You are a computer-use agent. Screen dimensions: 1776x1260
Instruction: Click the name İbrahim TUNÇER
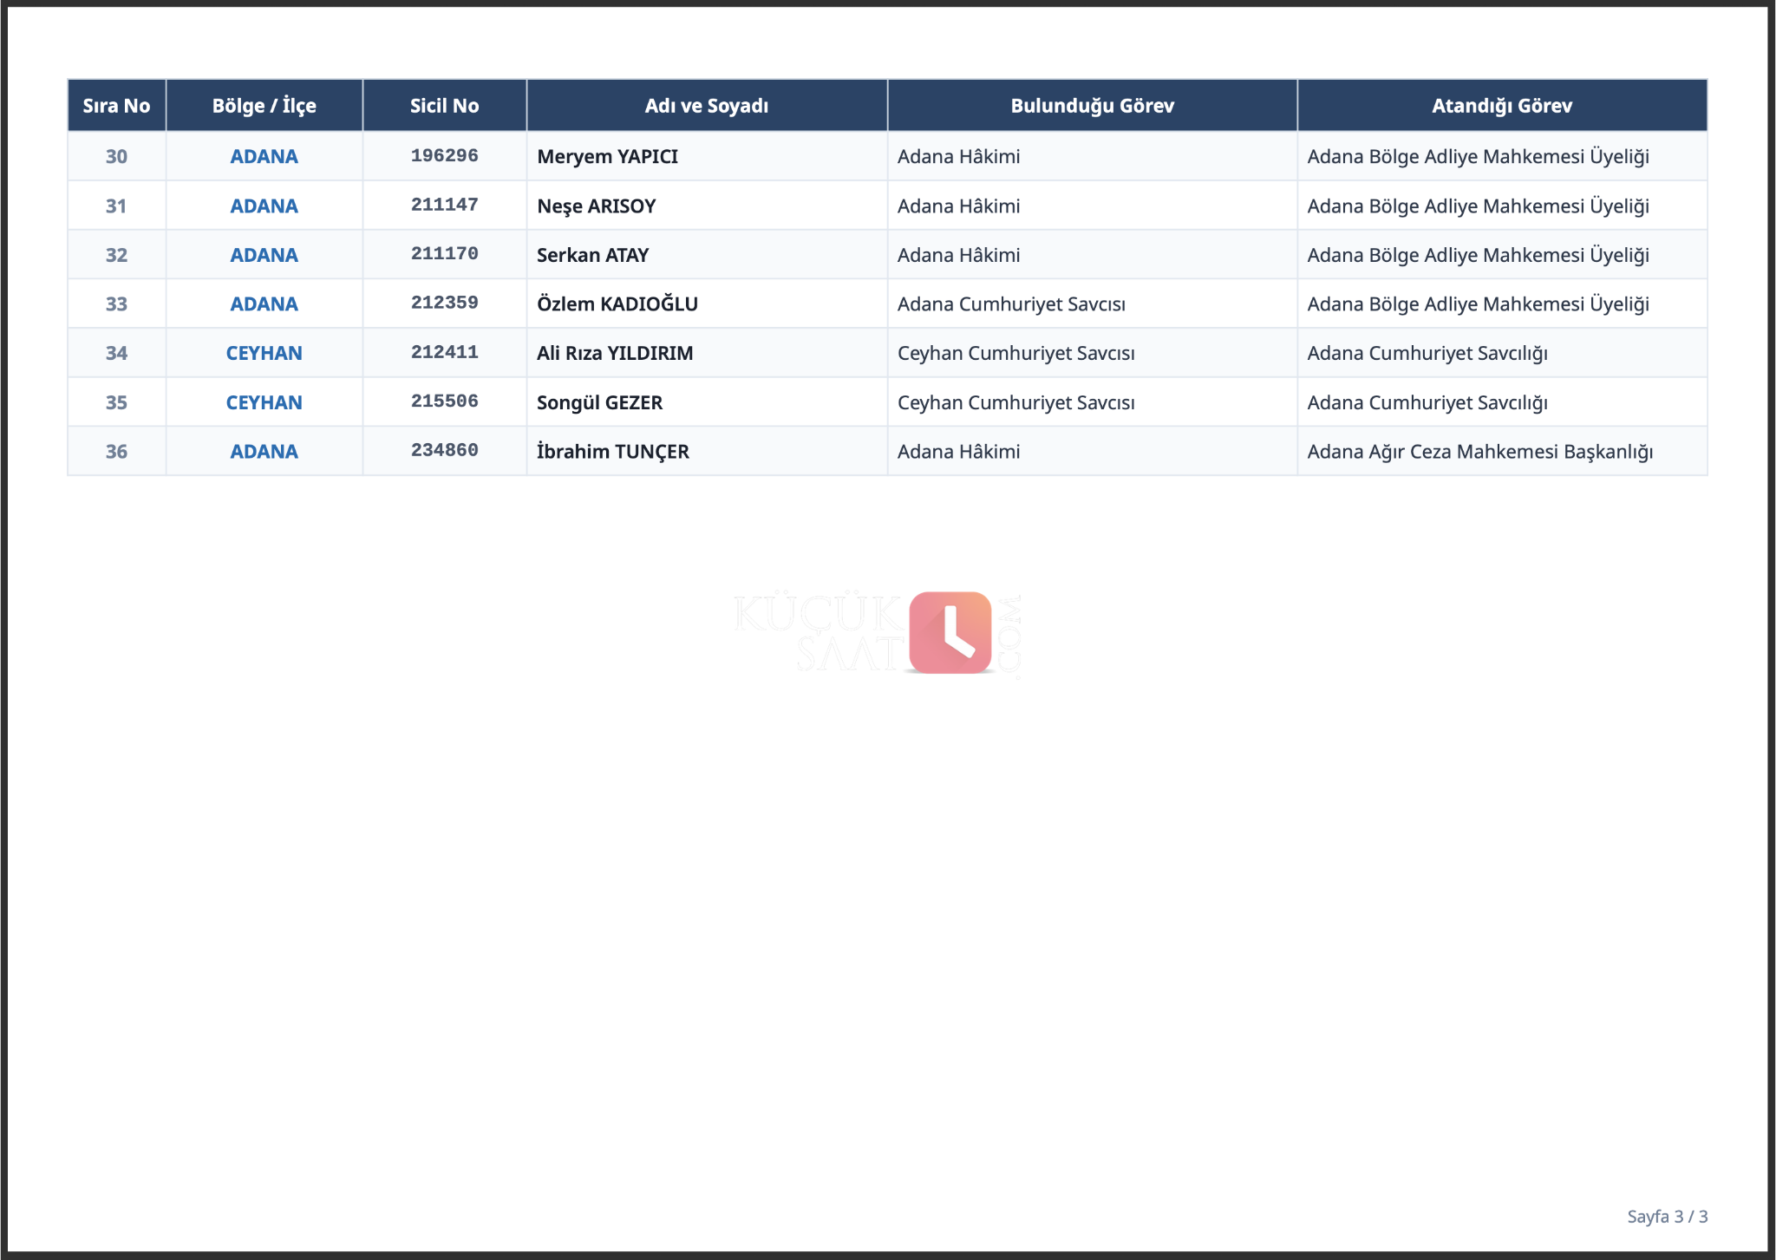click(x=612, y=451)
